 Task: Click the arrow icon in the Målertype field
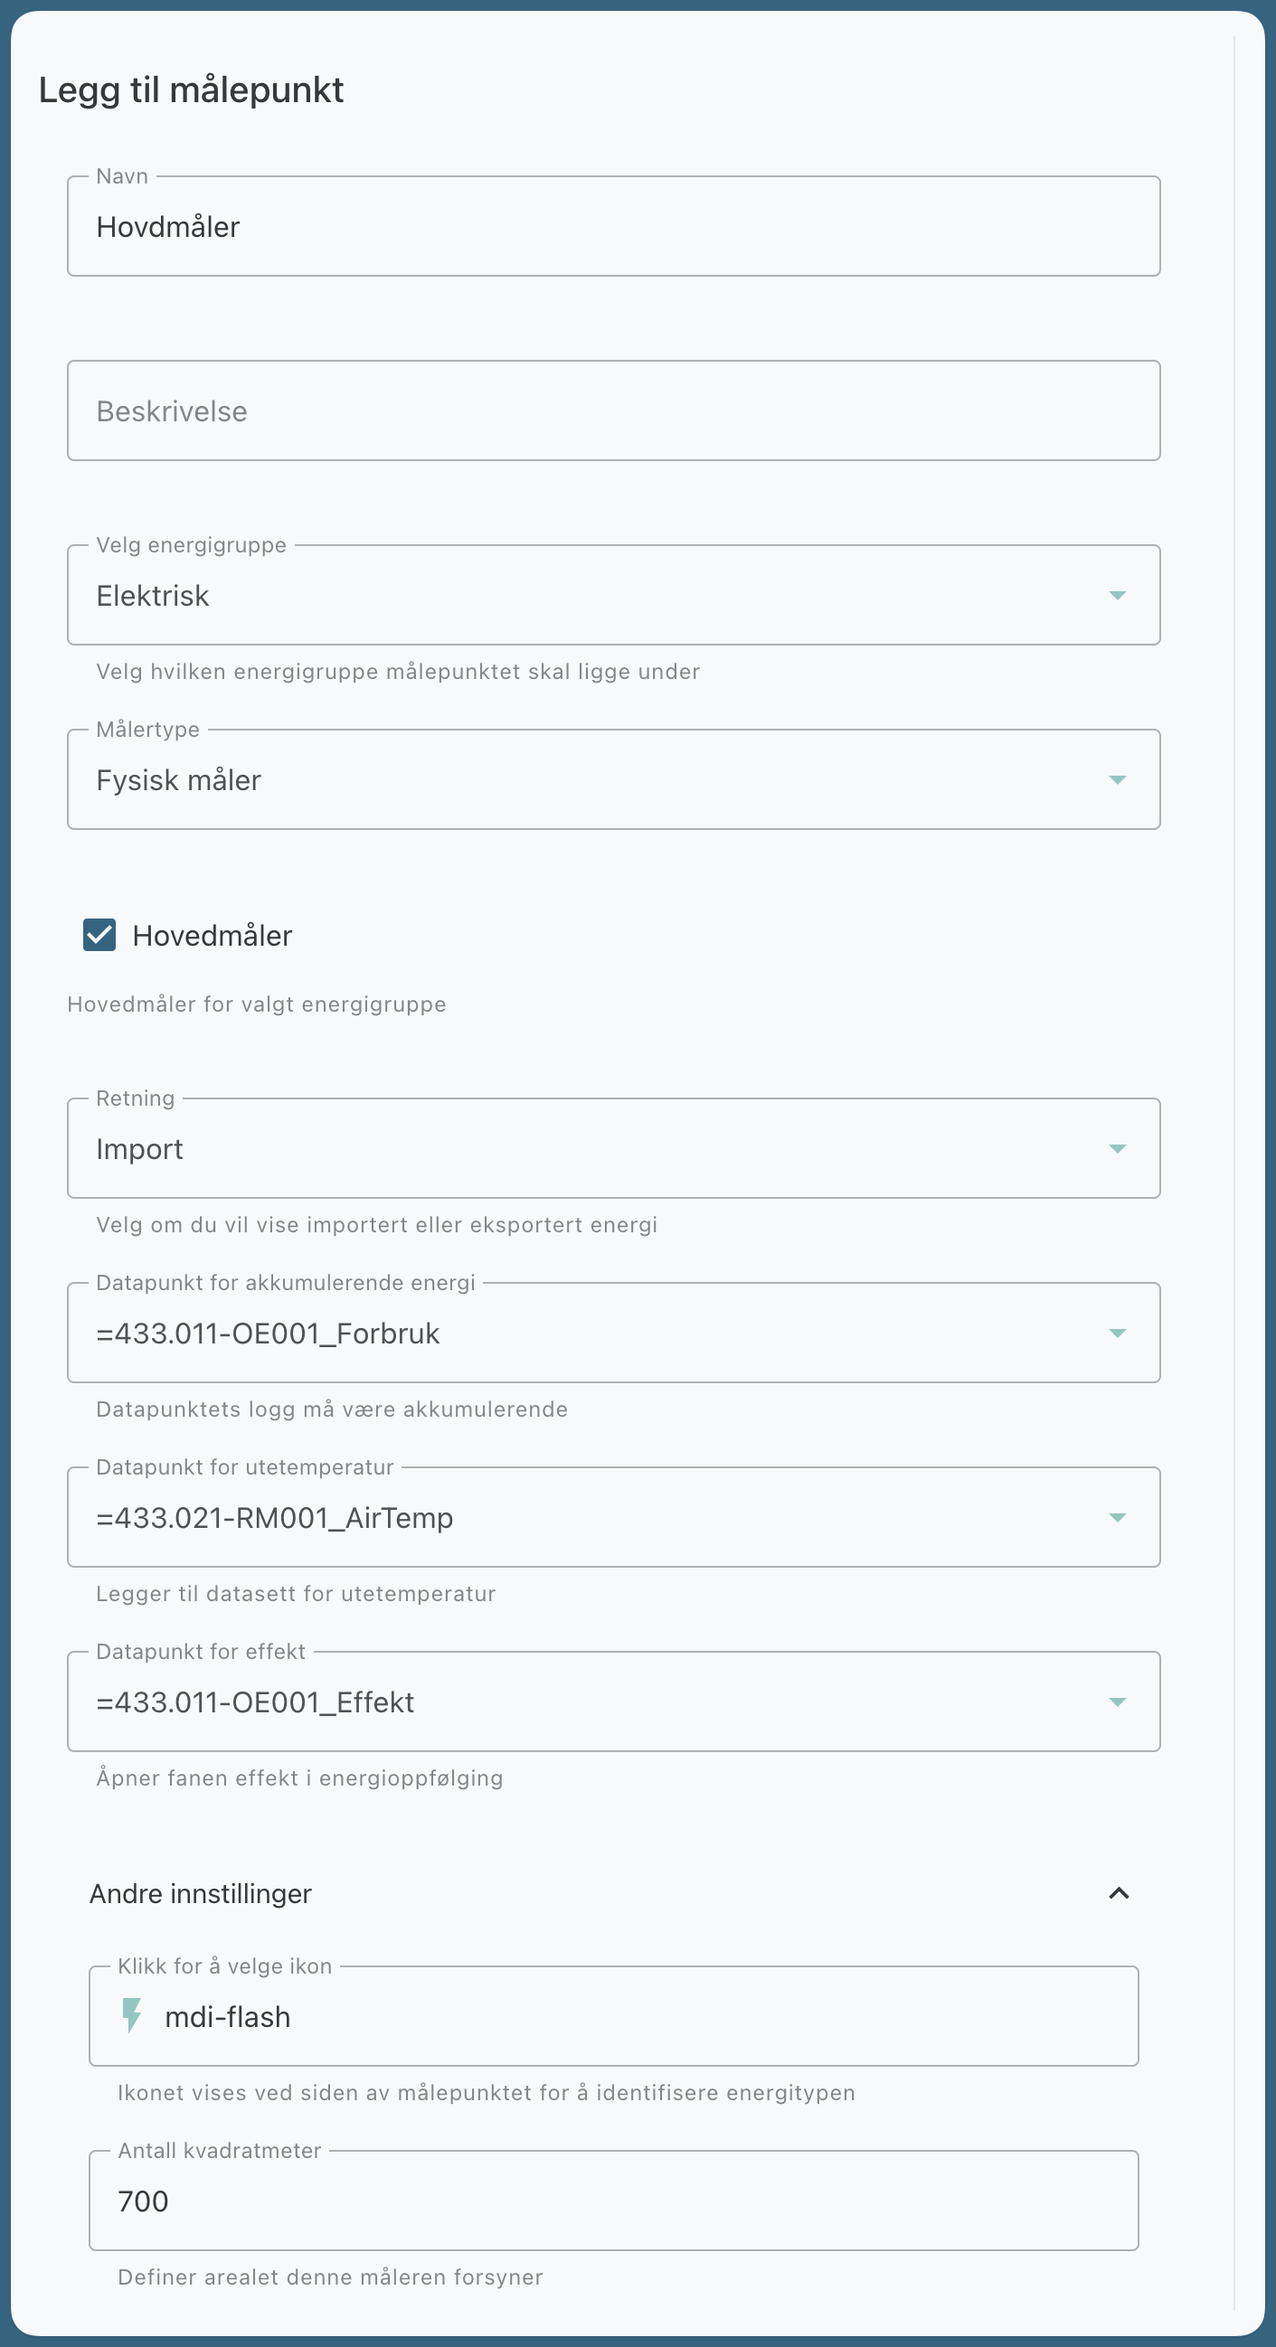[1118, 780]
